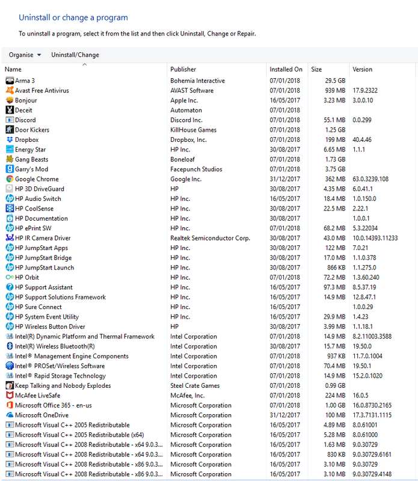Screen dimensions: 418x481
Task: Click the Intel Wireless Bluetooth icon
Action: 10,346
